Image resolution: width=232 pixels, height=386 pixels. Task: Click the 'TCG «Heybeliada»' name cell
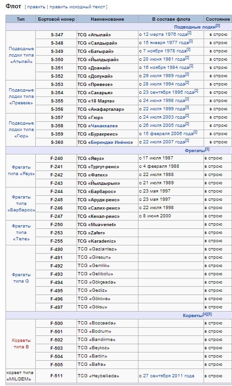click(x=107, y=376)
